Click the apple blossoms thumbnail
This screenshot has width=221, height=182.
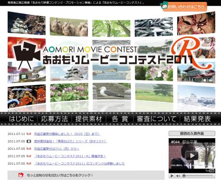coord(154,73)
